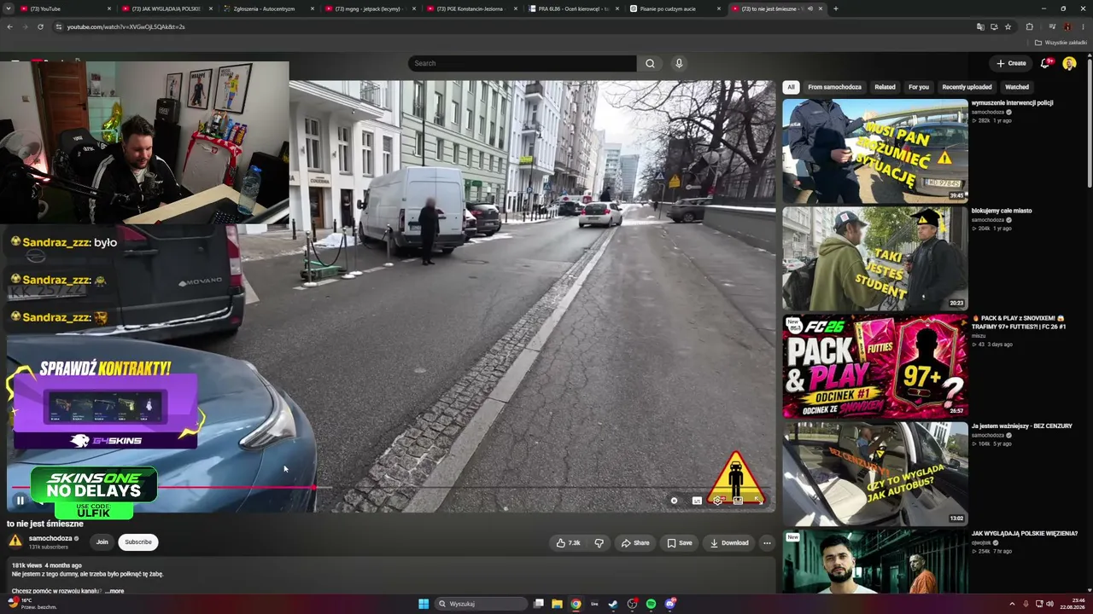The width and height of the screenshot is (1093, 614).
Task: Save the video to a playlist
Action: [680, 542]
